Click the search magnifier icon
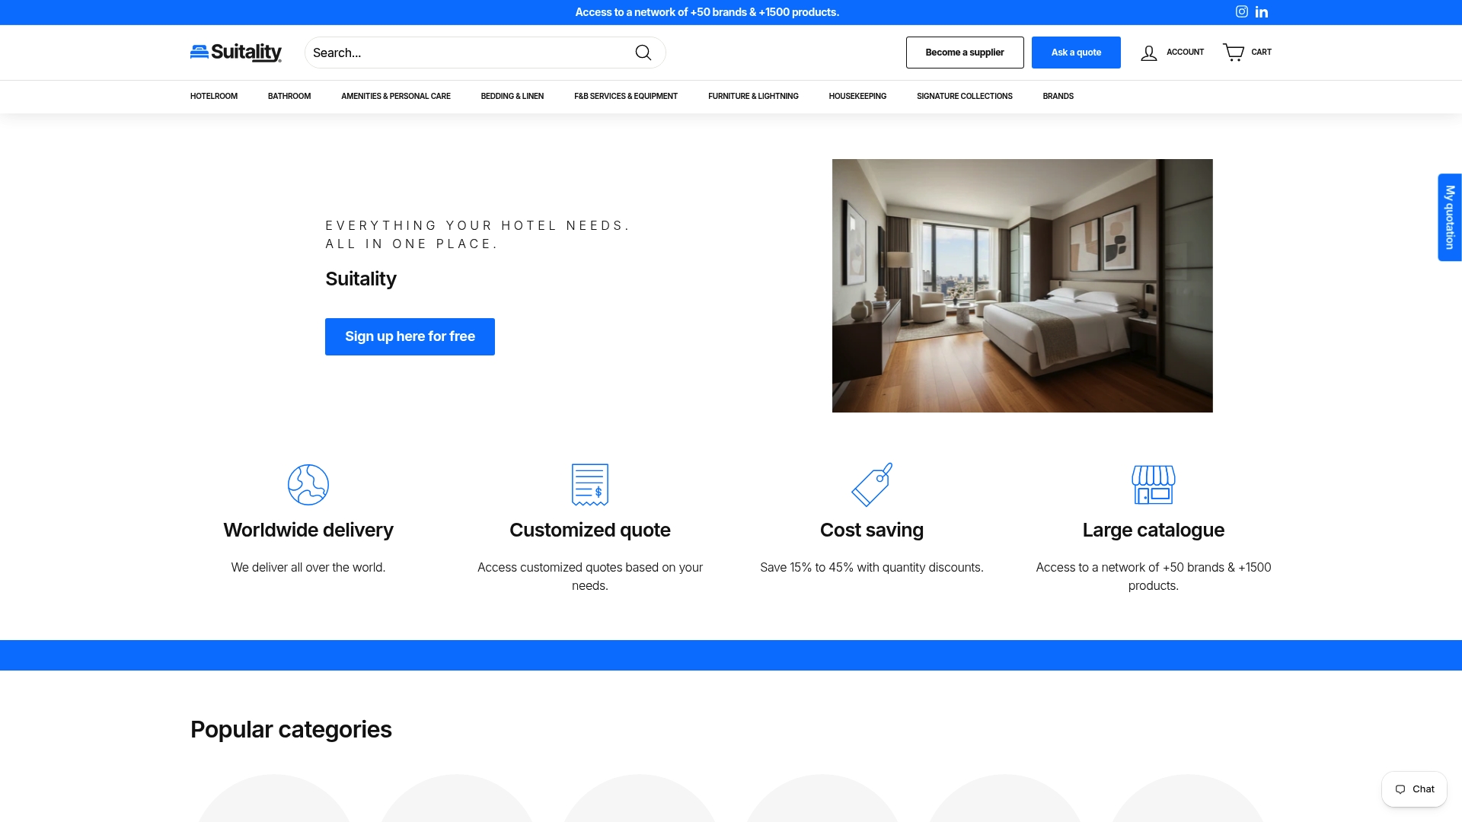This screenshot has width=1462, height=822. coord(643,53)
